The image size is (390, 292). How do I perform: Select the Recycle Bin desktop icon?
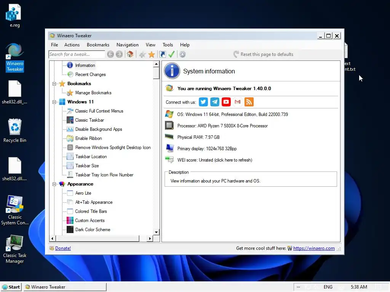tap(15, 131)
